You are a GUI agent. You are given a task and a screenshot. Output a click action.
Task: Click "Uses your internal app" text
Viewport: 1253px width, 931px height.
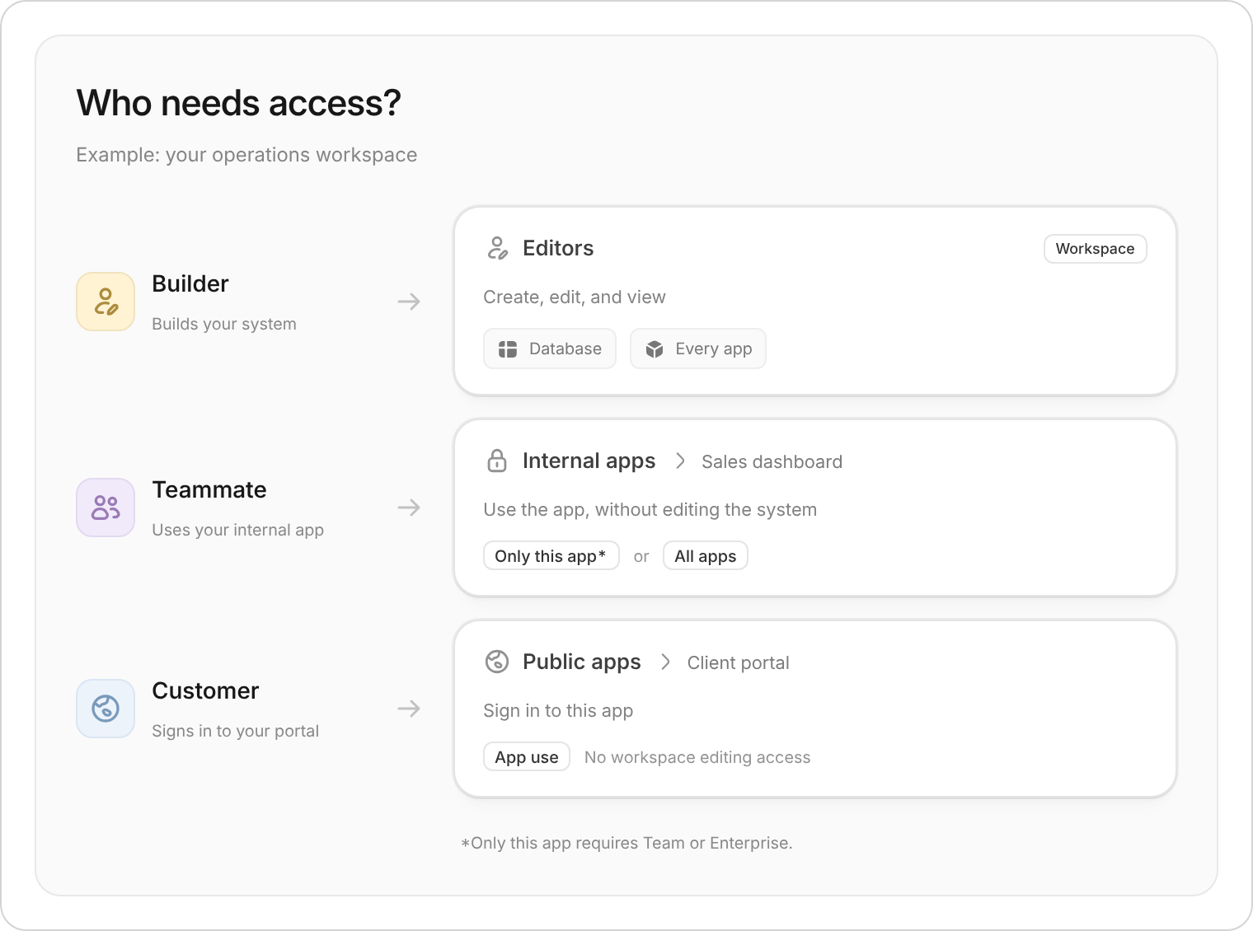point(238,530)
